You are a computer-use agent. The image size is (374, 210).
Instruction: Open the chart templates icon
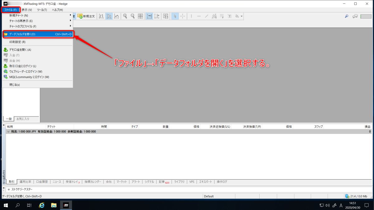(x=166, y=16)
